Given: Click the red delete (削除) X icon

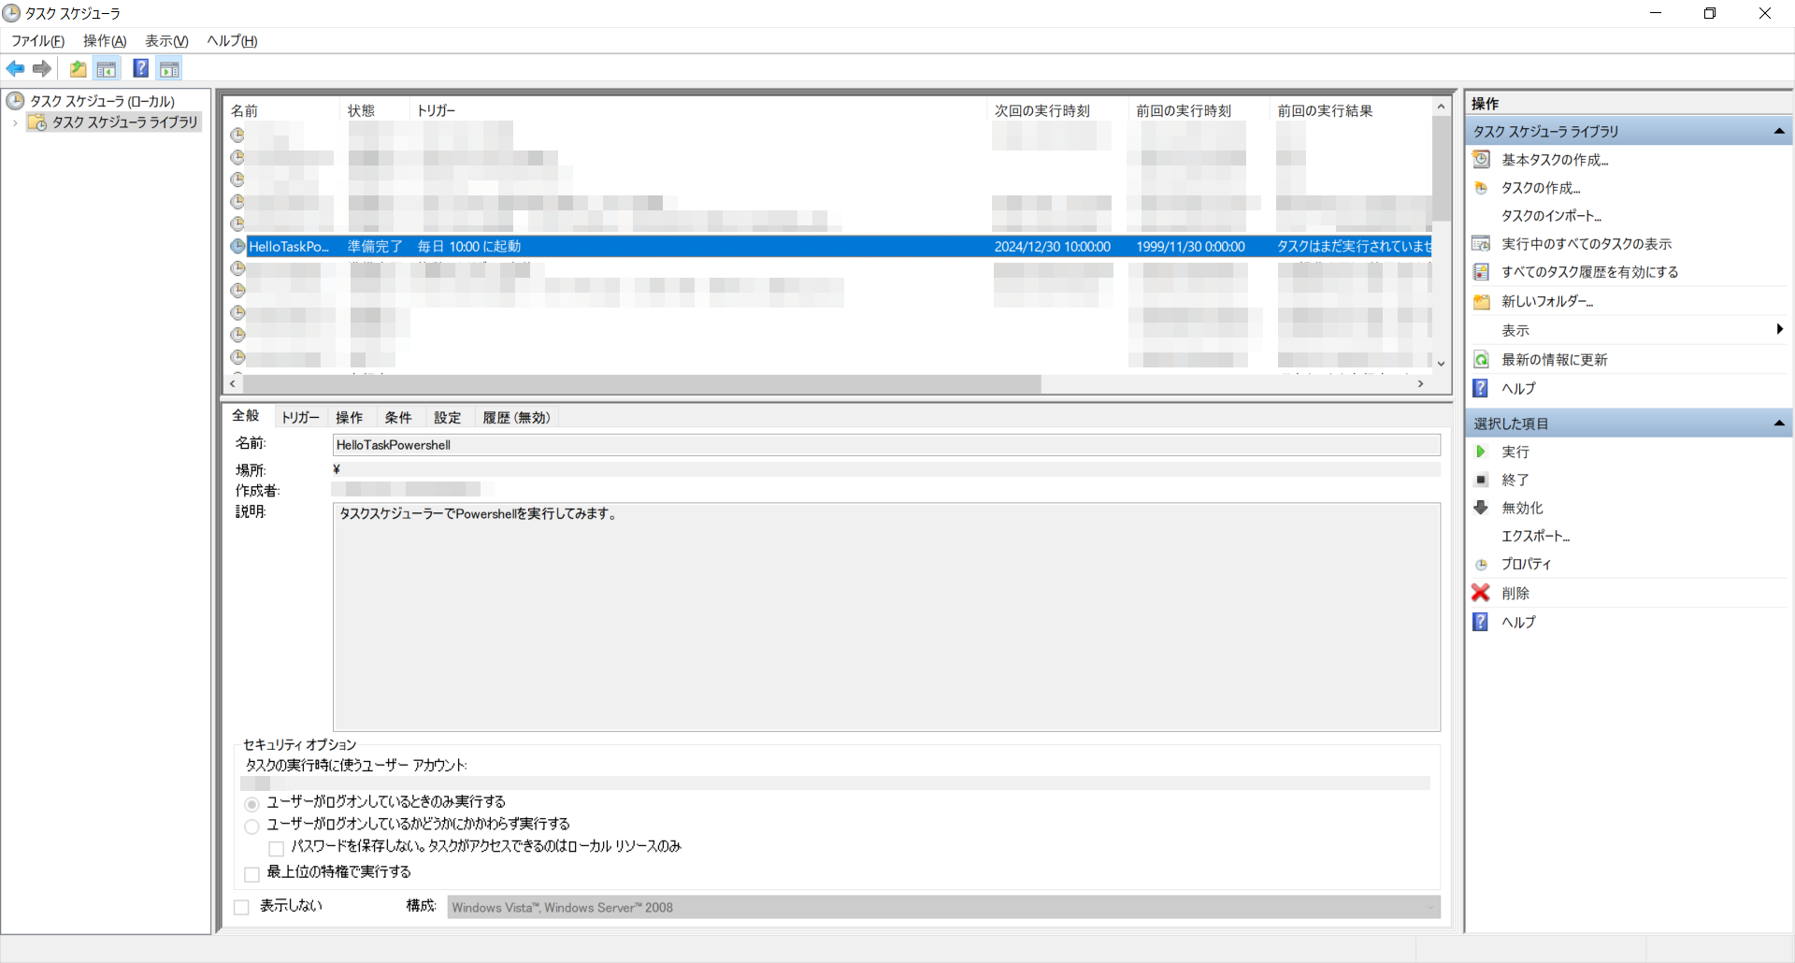Looking at the screenshot, I should click(1481, 593).
